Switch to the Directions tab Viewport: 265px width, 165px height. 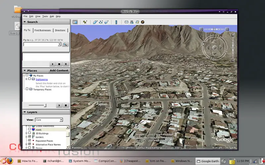[60, 30]
